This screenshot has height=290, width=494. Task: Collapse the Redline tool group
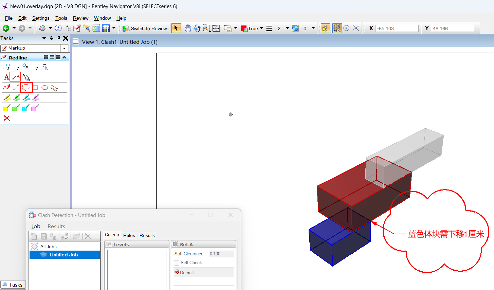click(x=65, y=57)
